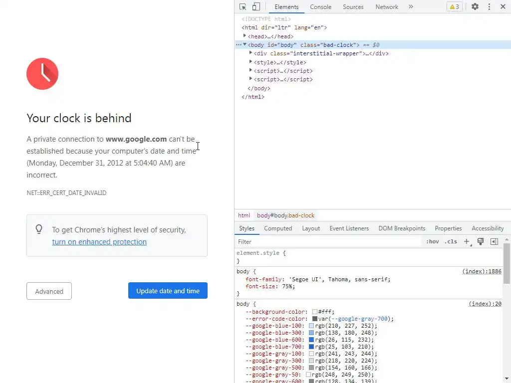Click the lightbulb icon in security tip
511x383 pixels.
click(39, 229)
